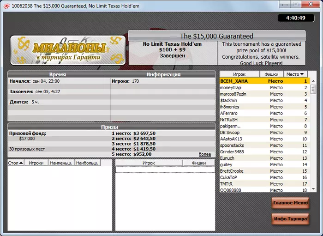The width and height of the screenshot is (323, 236).
Task: Select player moneytrap row
Action: tap(265, 88)
